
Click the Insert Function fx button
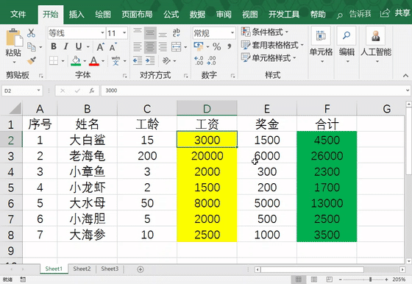(92, 90)
